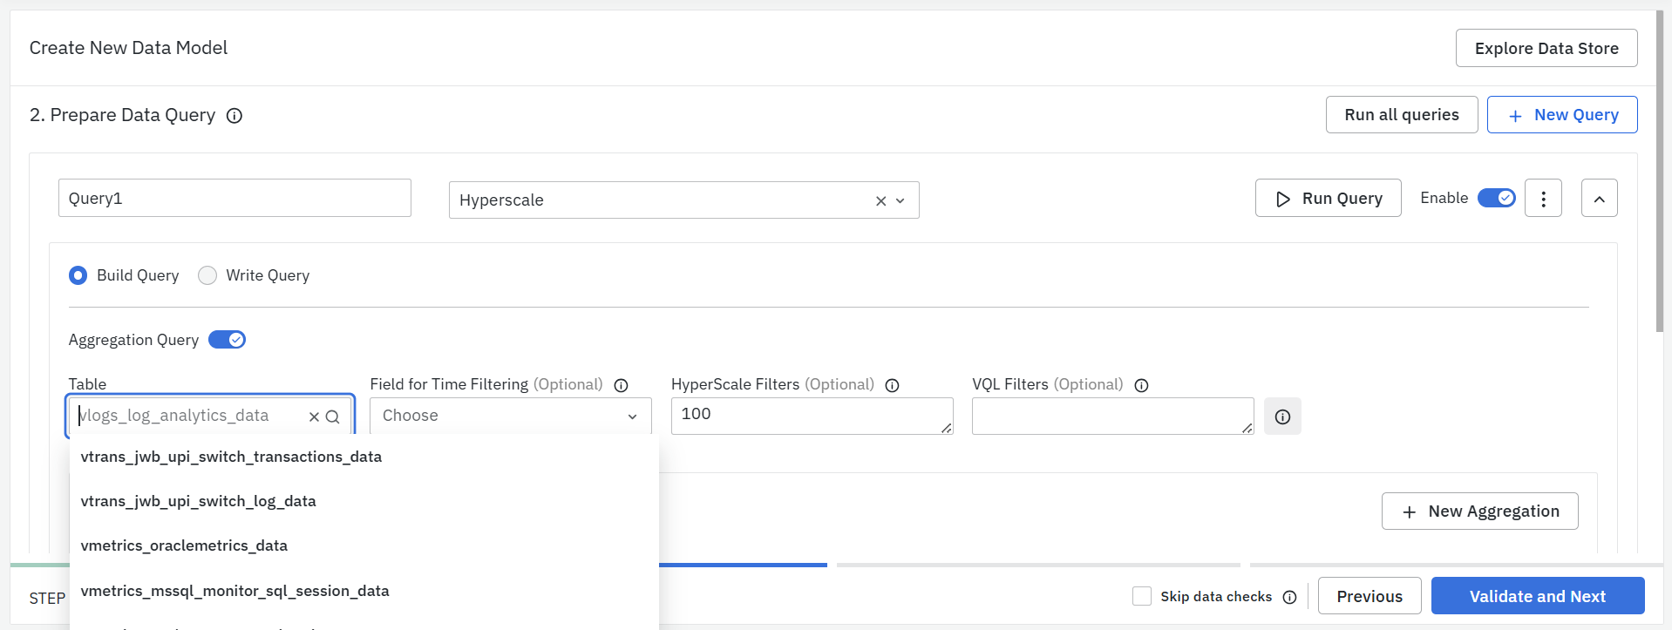Click the clear icon in Table field
The image size is (1672, 630).
[314, 417]
